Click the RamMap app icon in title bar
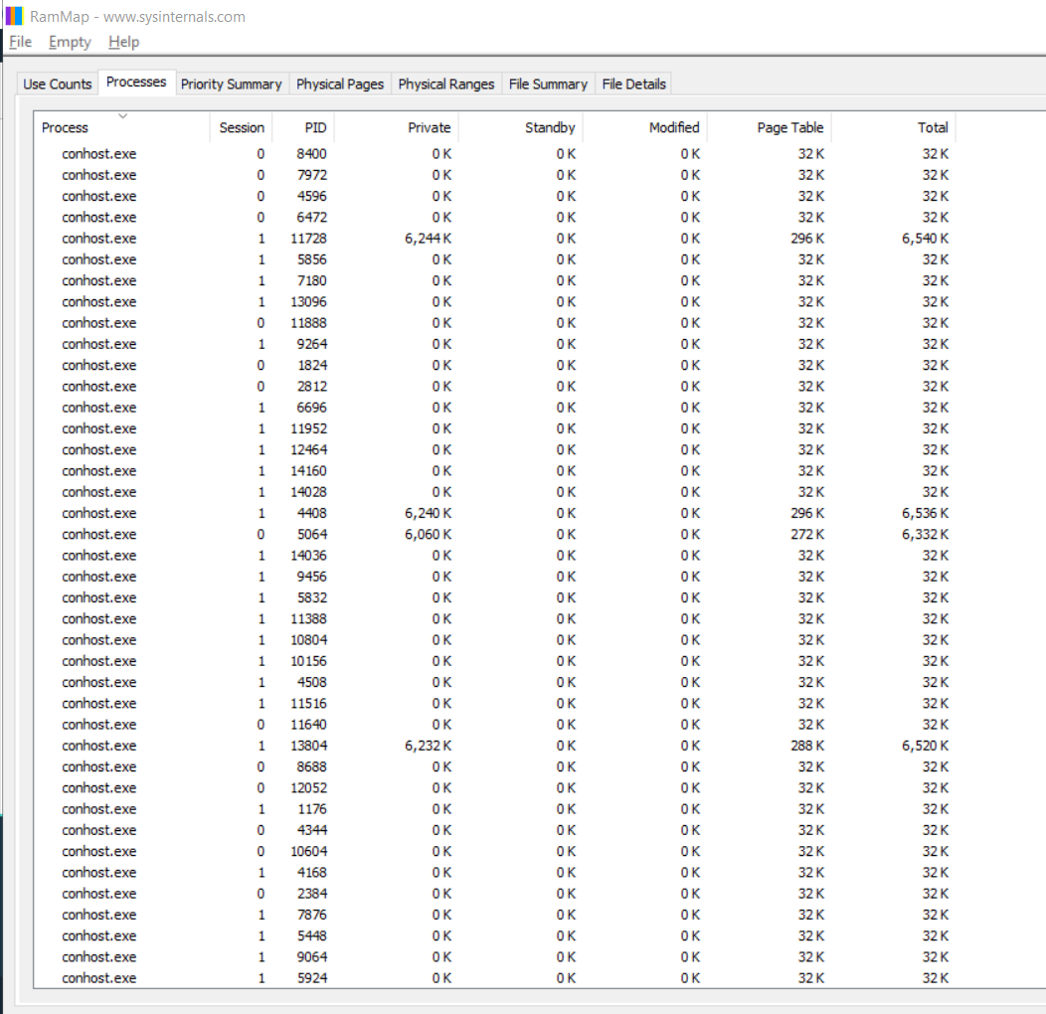1046x1014 pixels. (x=14, y=16)
